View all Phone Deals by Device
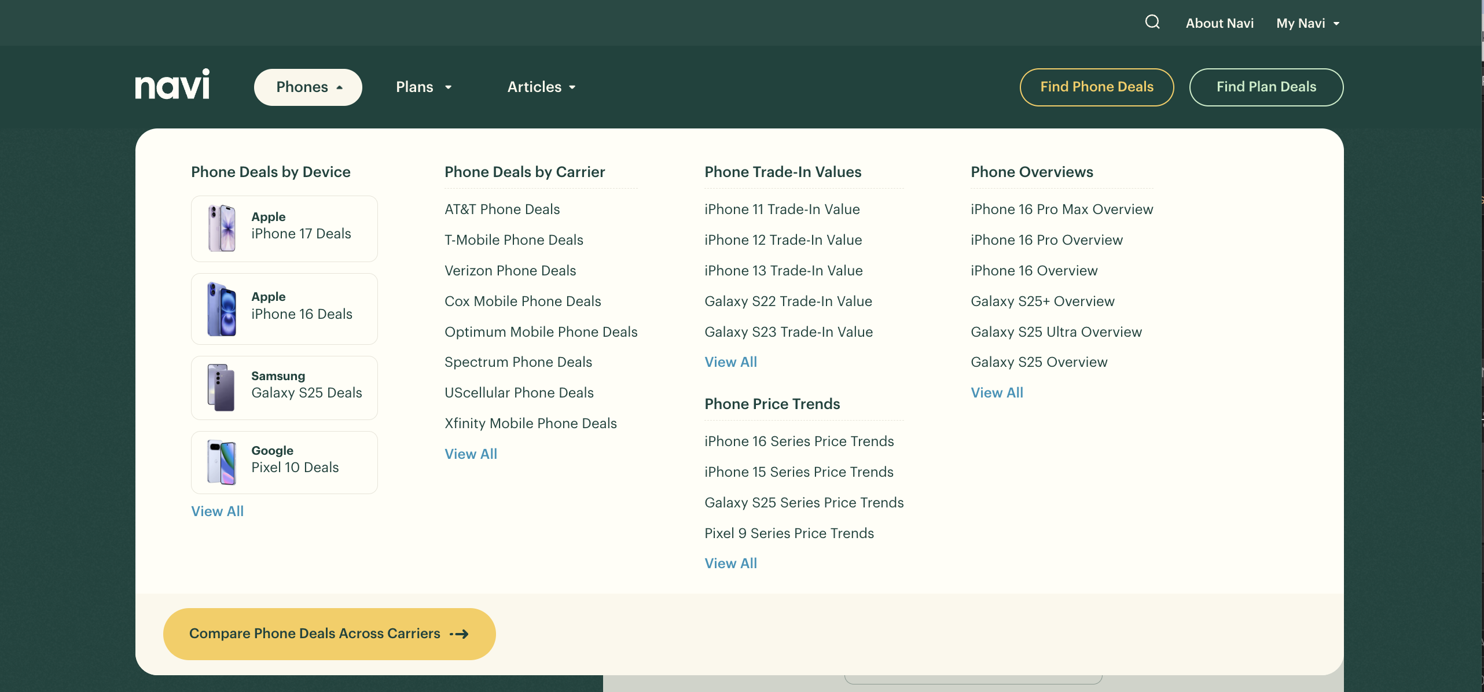The width and height of the screenshot is (1484, 692). (217, 511)
